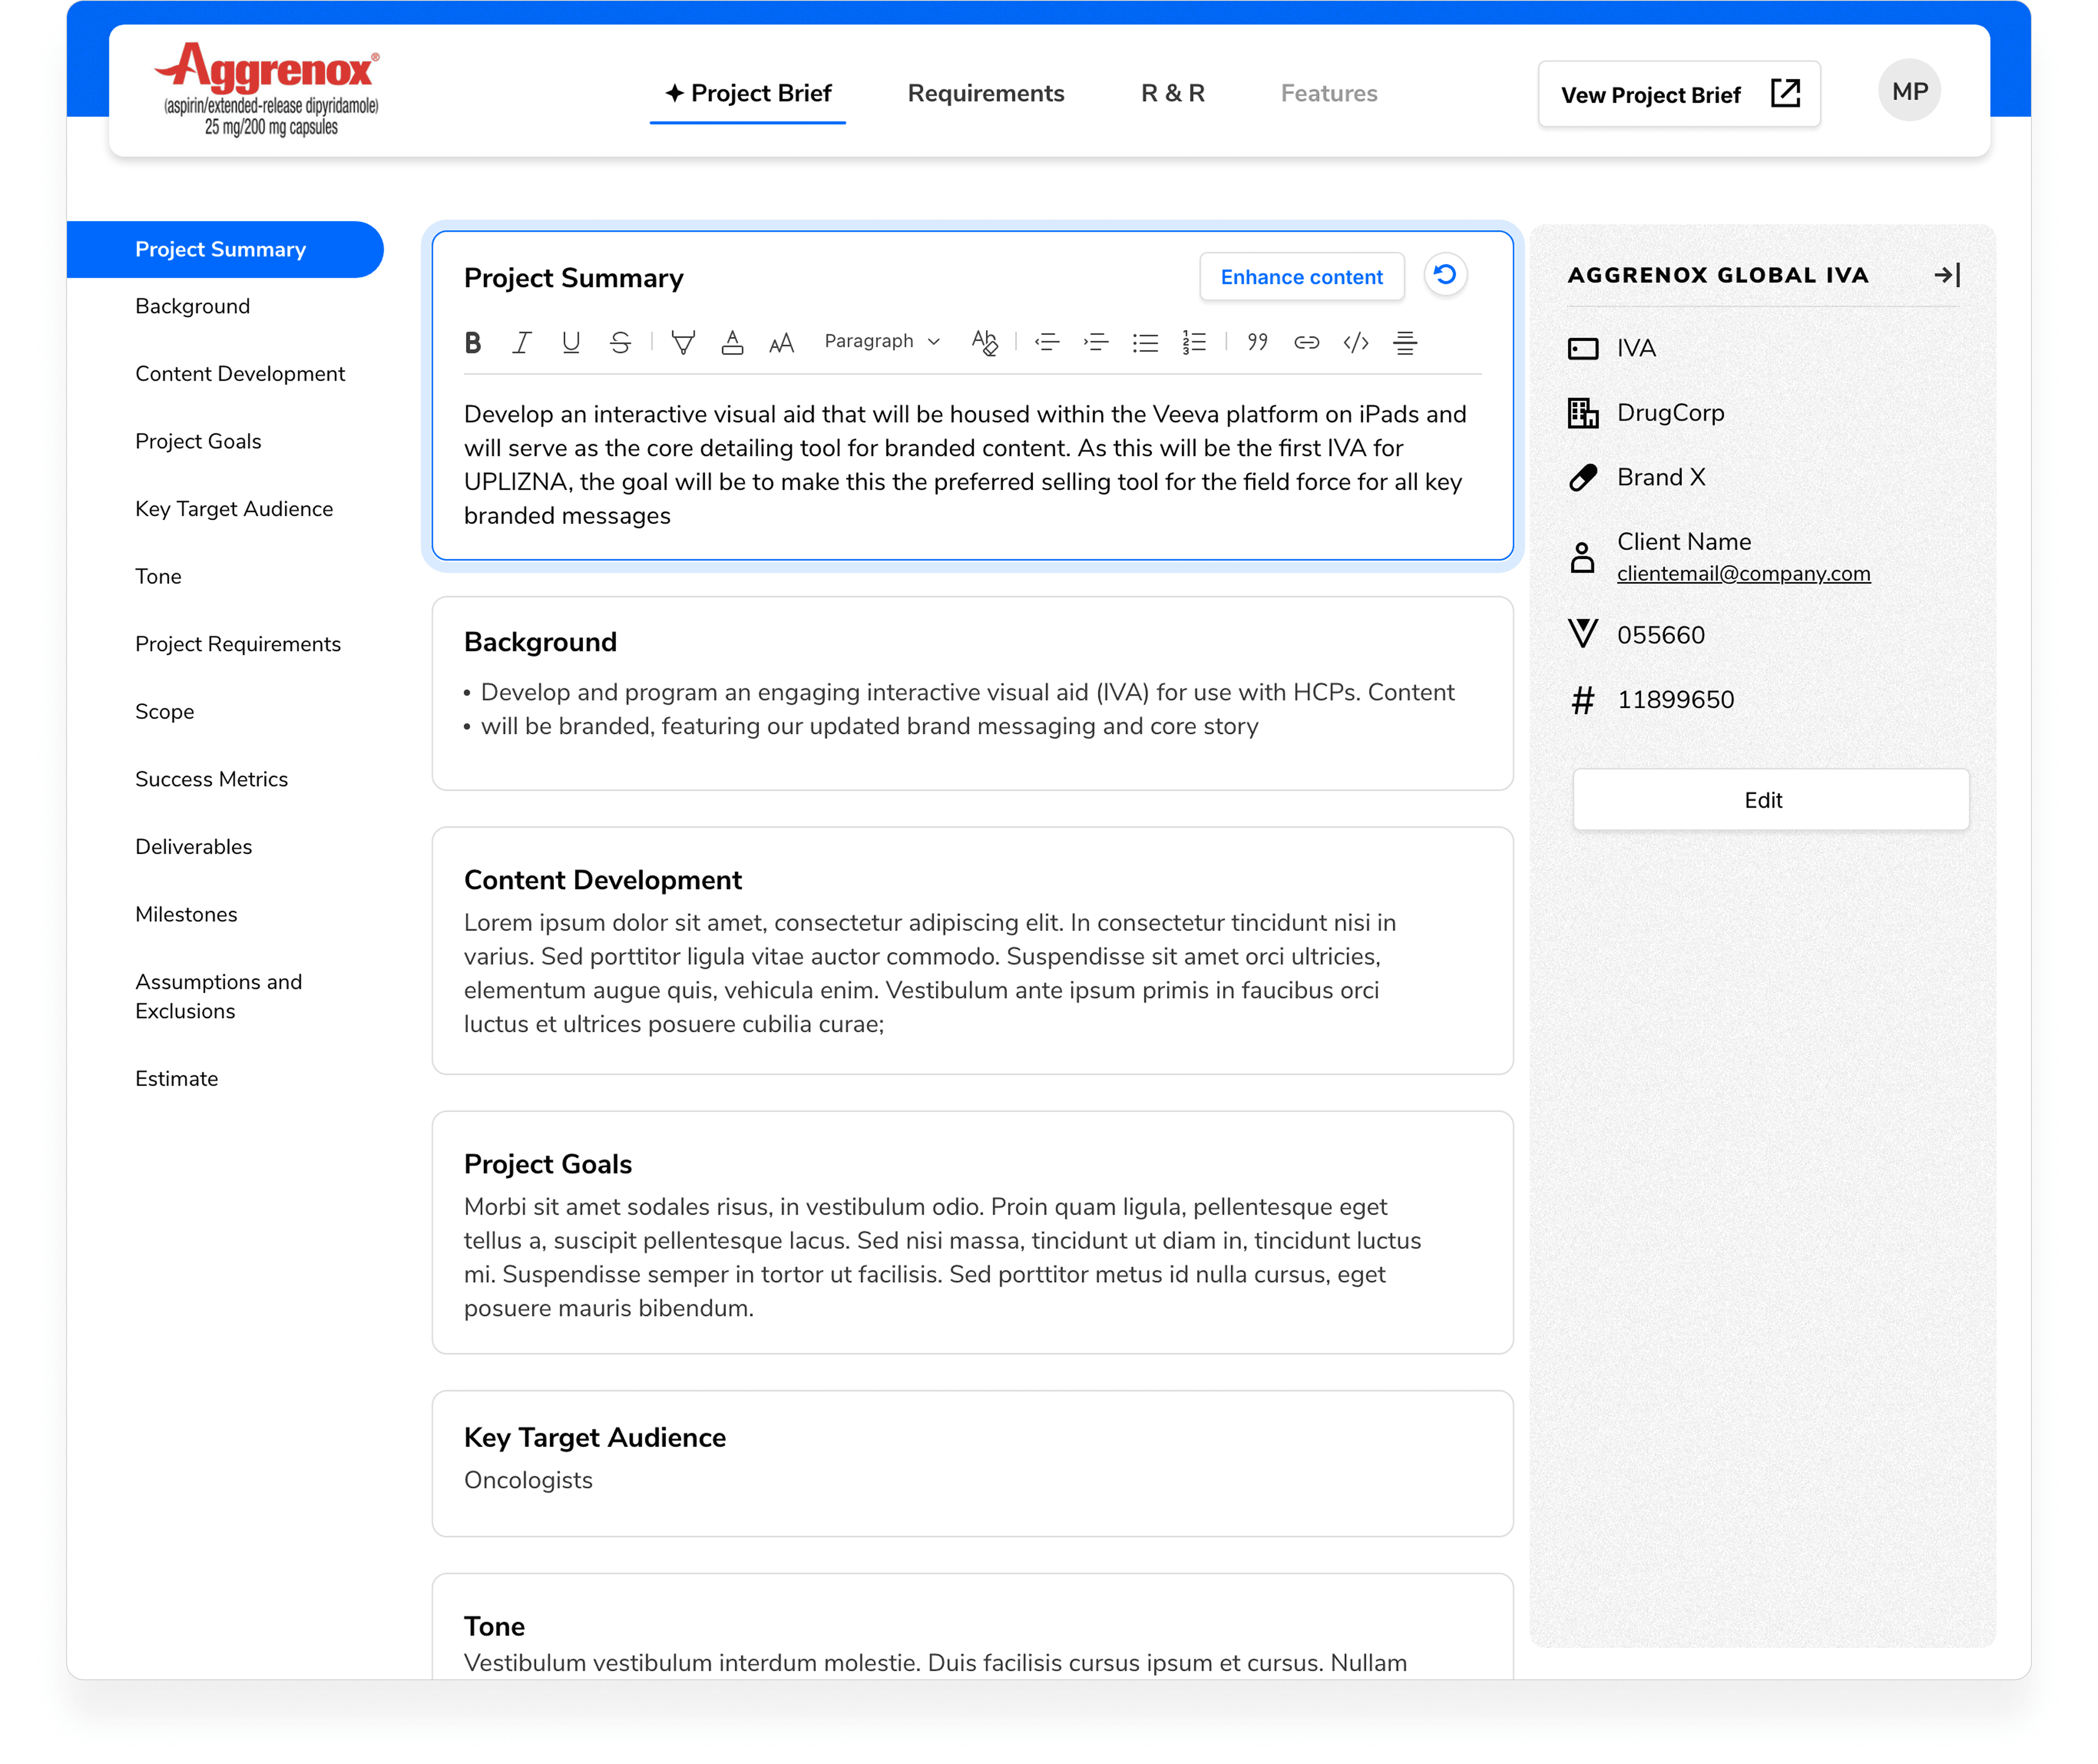
Task: Click the regenerate refresh icon beside Enhance content
Action: [1444, 275]
